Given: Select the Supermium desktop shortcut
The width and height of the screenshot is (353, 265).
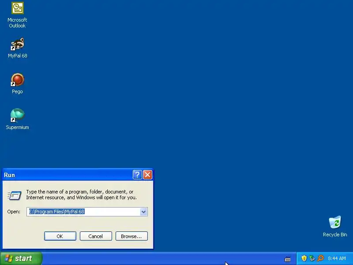Looking at the screenshot, I should [17, 119].
